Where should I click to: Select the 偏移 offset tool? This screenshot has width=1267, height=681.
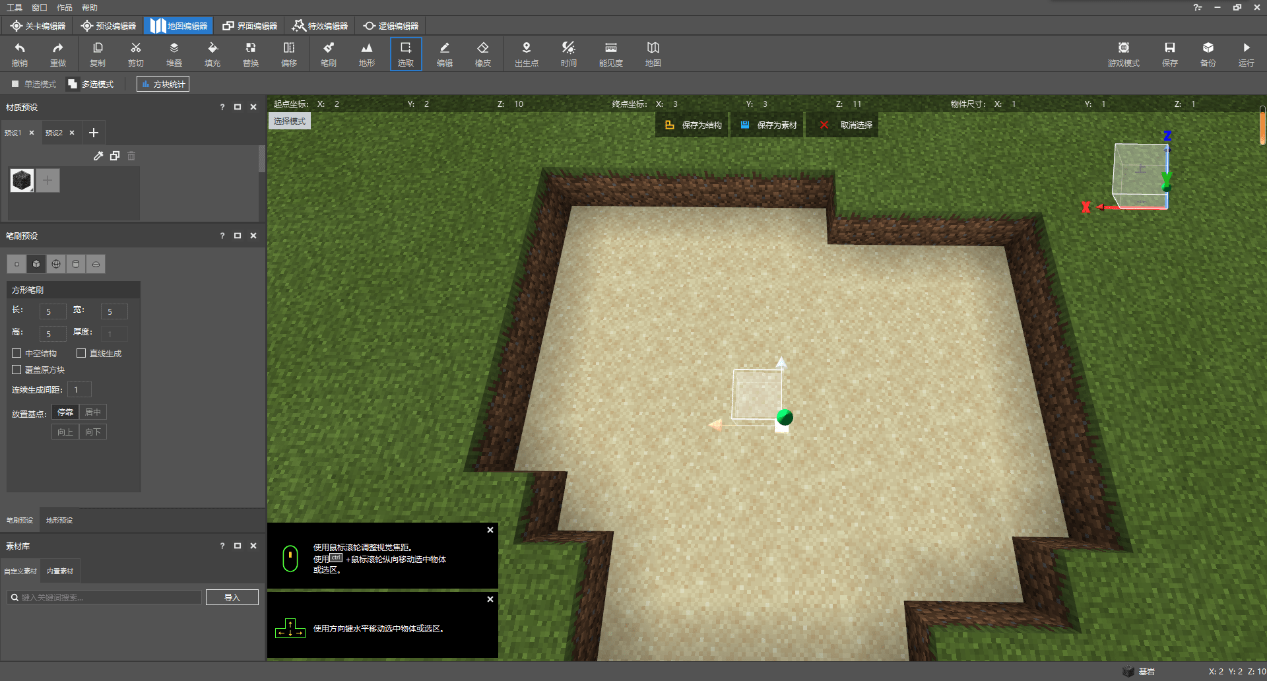[289, 54]
